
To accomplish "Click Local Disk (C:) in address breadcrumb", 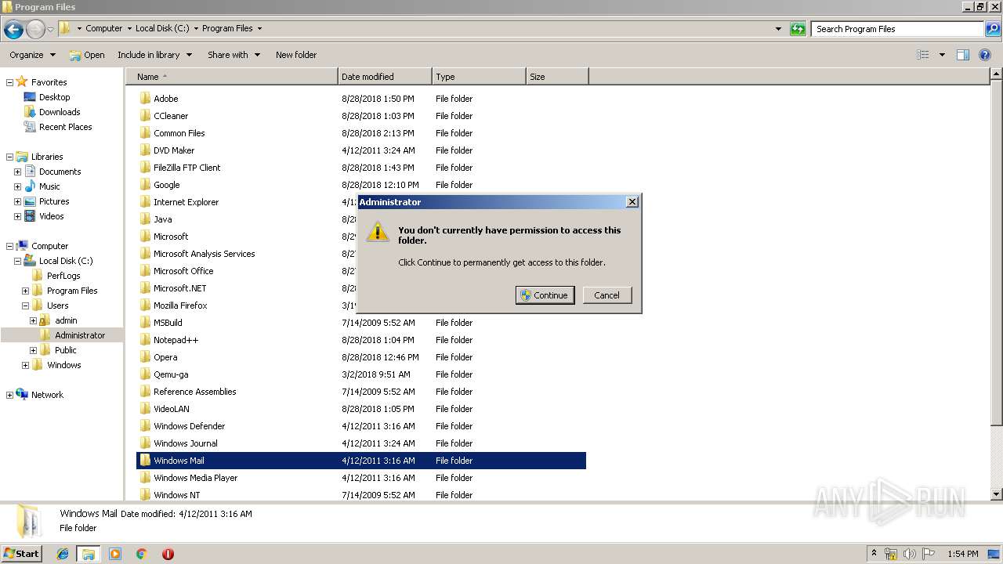I will pyautogui.click(x=161, y=28).
